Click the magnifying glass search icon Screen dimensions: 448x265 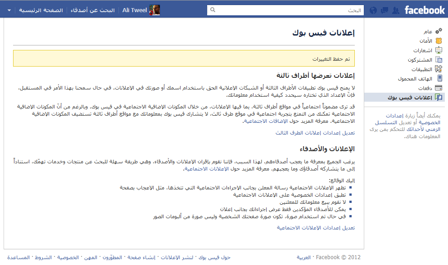213,10
